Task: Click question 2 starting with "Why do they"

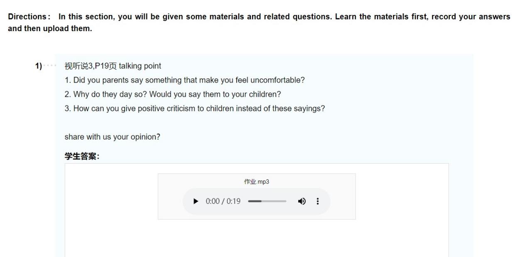Action: (x=172, y=94)
